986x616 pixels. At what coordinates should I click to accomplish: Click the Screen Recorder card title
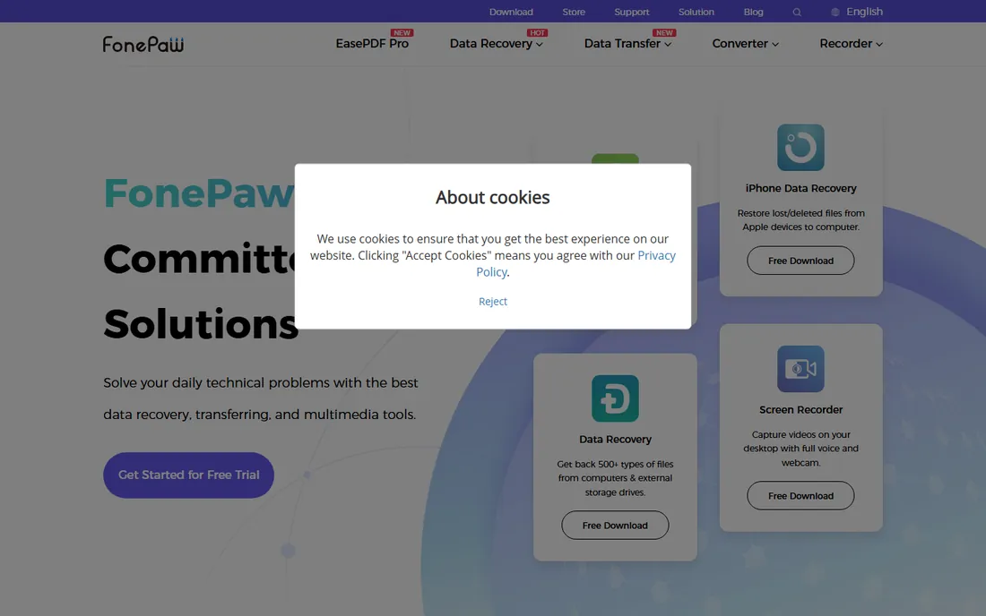click(800, 409)
